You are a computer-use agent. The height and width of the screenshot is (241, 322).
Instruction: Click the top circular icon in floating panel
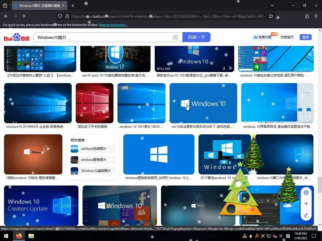click(x=306, y=193)
